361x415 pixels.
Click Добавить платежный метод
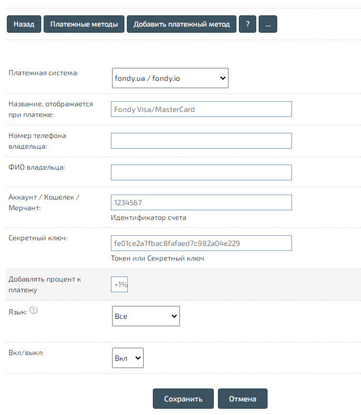pos(181,24)
